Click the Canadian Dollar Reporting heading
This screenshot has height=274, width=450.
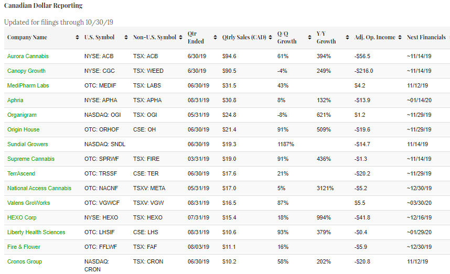coord(43,6)
